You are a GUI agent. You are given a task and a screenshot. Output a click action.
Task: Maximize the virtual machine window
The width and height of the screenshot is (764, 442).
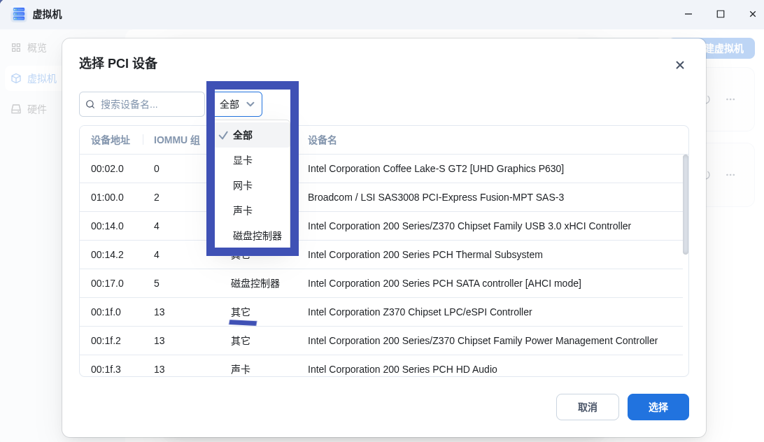pos(720,14)
